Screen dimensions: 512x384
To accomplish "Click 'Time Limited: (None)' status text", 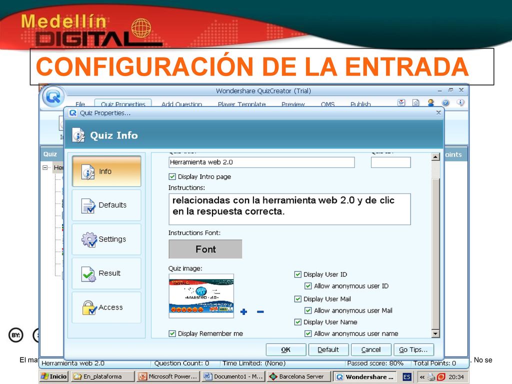I will pyautogui.click(x=254, y=363).
